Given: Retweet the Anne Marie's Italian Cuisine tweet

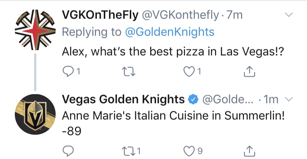Looking at the screenshot, I should (x=128, y=151).
